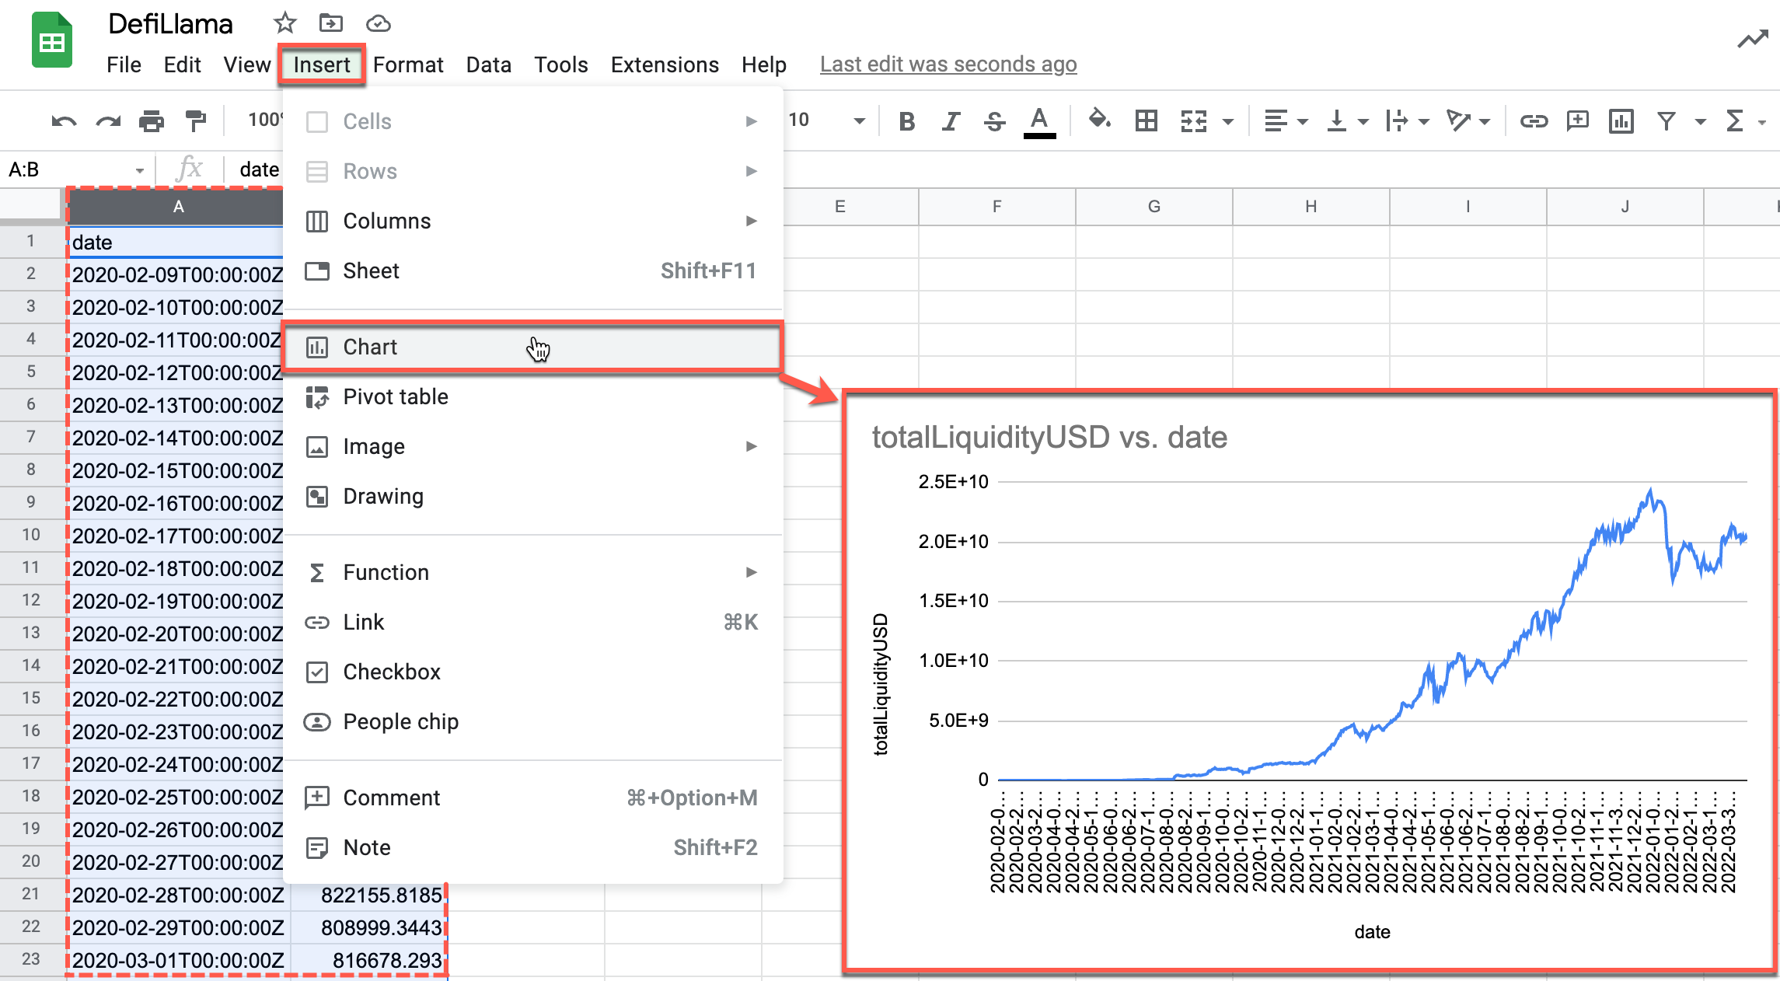Viewport: 1780px width, 981px height.
Task: Click the fill color bucket icon
Action: point(1098,120)
